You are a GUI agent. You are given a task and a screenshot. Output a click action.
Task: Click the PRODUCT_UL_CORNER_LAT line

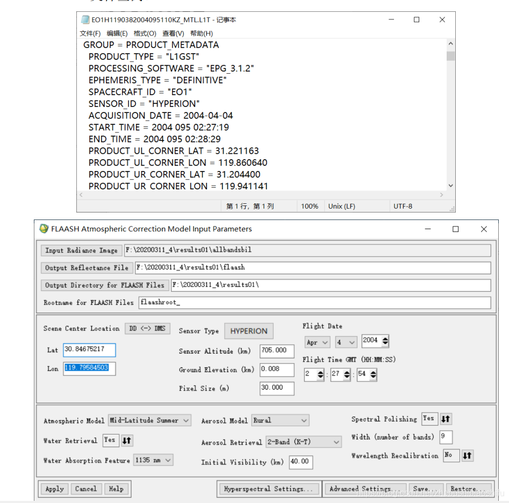174,151
